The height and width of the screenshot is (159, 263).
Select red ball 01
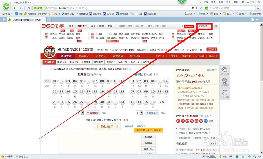point(55,81)
